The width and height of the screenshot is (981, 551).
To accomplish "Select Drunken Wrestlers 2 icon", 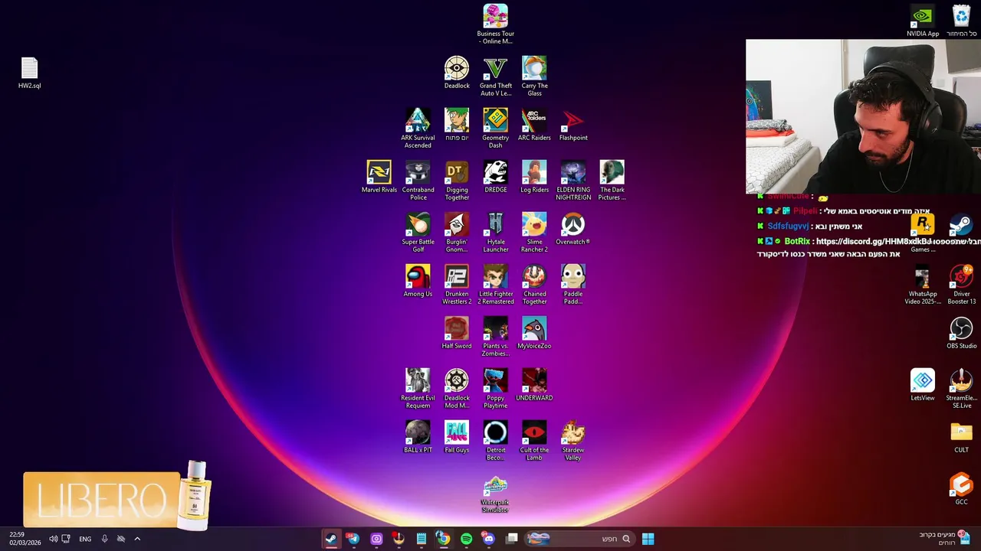I will 457,285.
